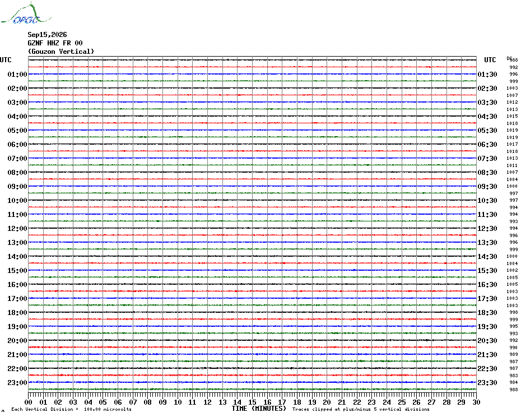Click minute mark 00 on bottom axis

tap(29, 402)
